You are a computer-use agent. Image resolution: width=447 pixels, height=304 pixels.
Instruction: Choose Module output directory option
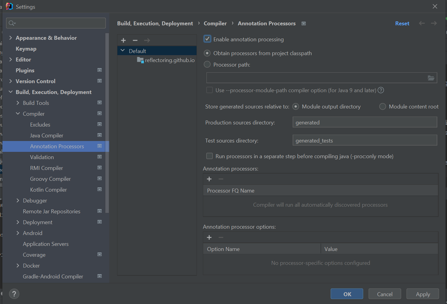coord(296,106)
